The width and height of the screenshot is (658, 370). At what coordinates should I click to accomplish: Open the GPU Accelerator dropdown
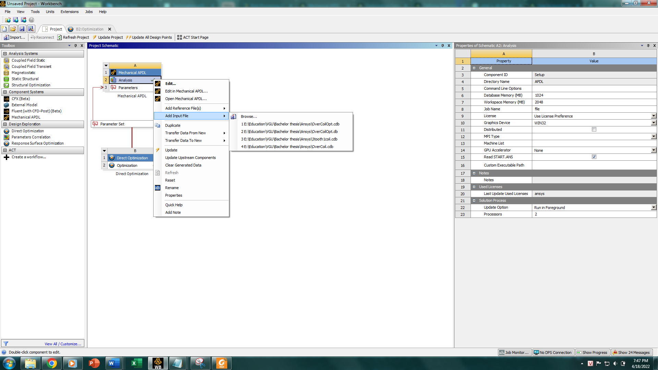coord(654,150)
